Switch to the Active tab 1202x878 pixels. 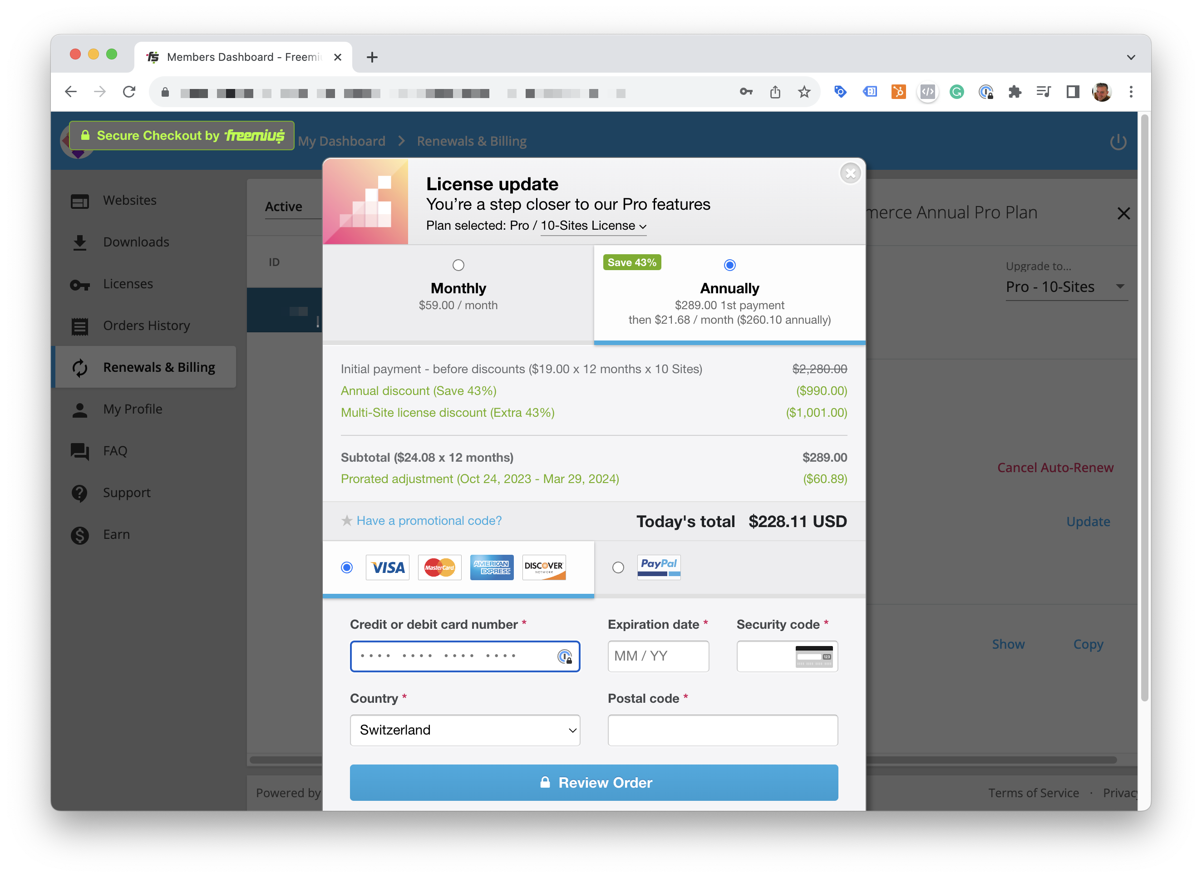[x=283, y=207]
